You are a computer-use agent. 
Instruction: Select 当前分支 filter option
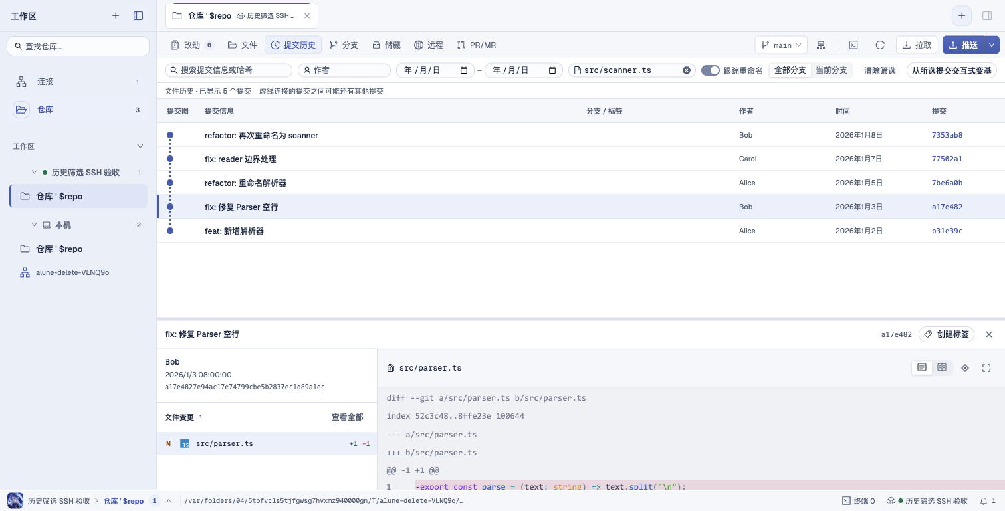tap(832, 70)
